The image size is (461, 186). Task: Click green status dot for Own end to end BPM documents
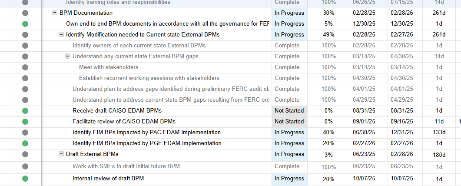[x=25, y=24]
